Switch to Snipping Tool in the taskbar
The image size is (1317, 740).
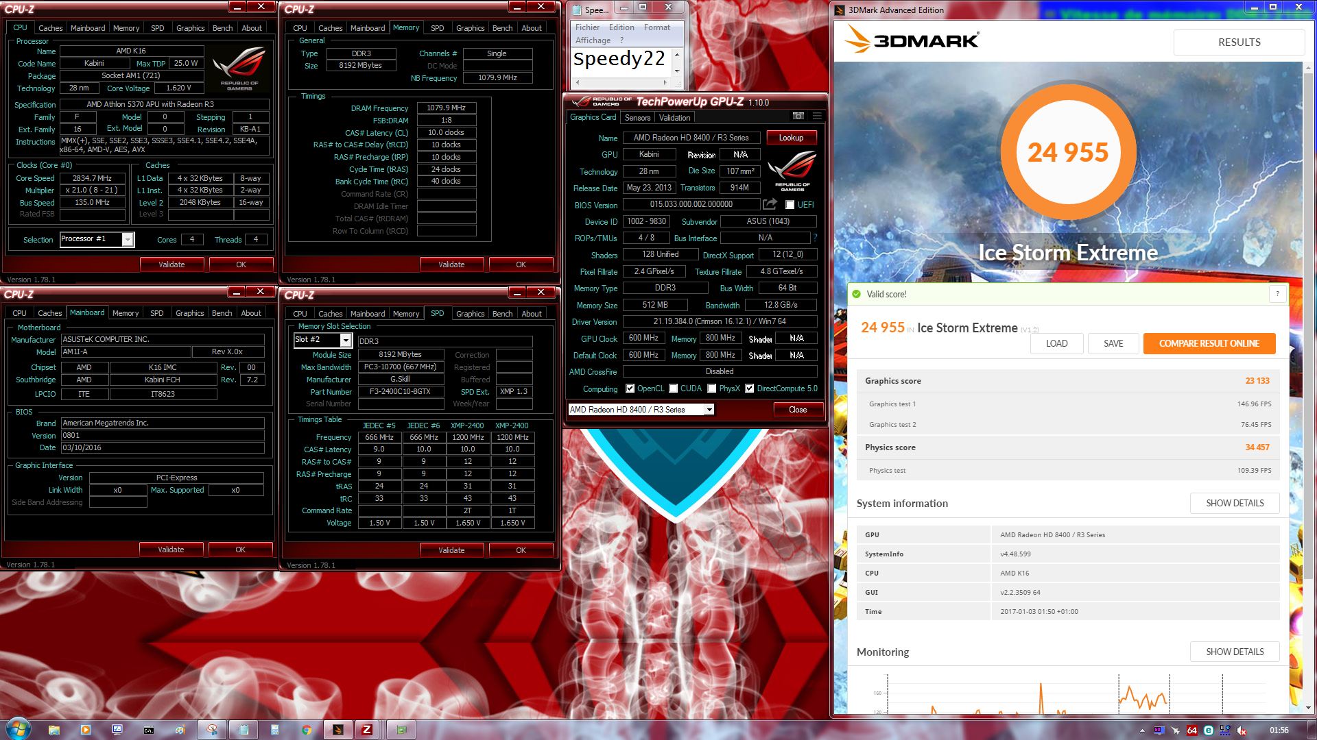pos(212,730)
